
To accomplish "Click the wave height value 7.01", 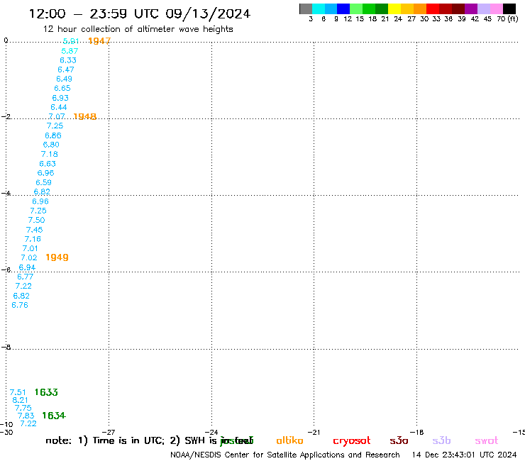I will [x=30, y=248].
